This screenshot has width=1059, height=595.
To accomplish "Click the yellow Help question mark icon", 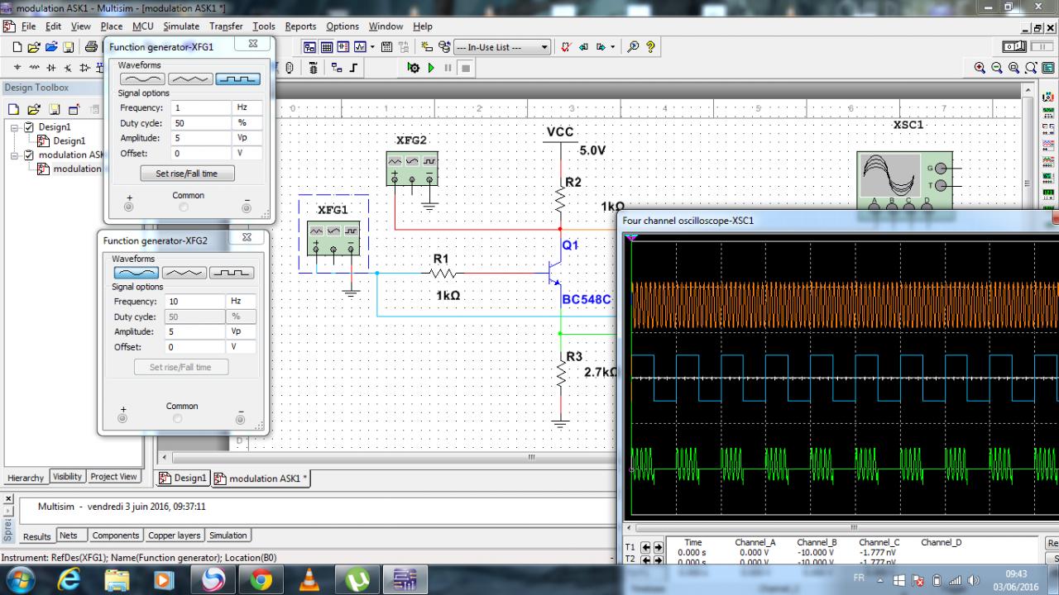I will (651, 47).
